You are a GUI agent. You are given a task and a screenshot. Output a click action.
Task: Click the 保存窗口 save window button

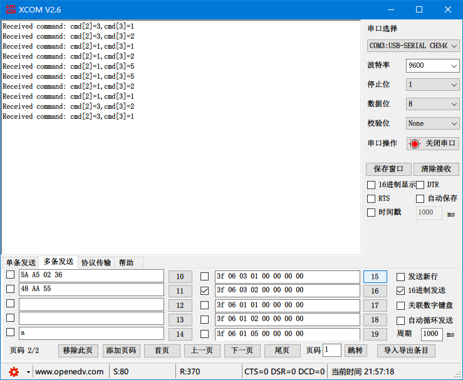click(388, 169)
